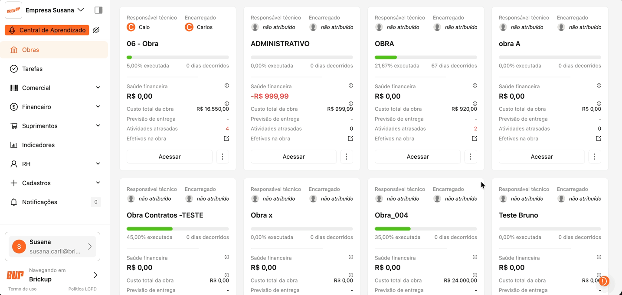Hide Central de Aprendizado with eye icon
Image resolution: width=622 pixels, height=295 pixels.
coord(96,30)
